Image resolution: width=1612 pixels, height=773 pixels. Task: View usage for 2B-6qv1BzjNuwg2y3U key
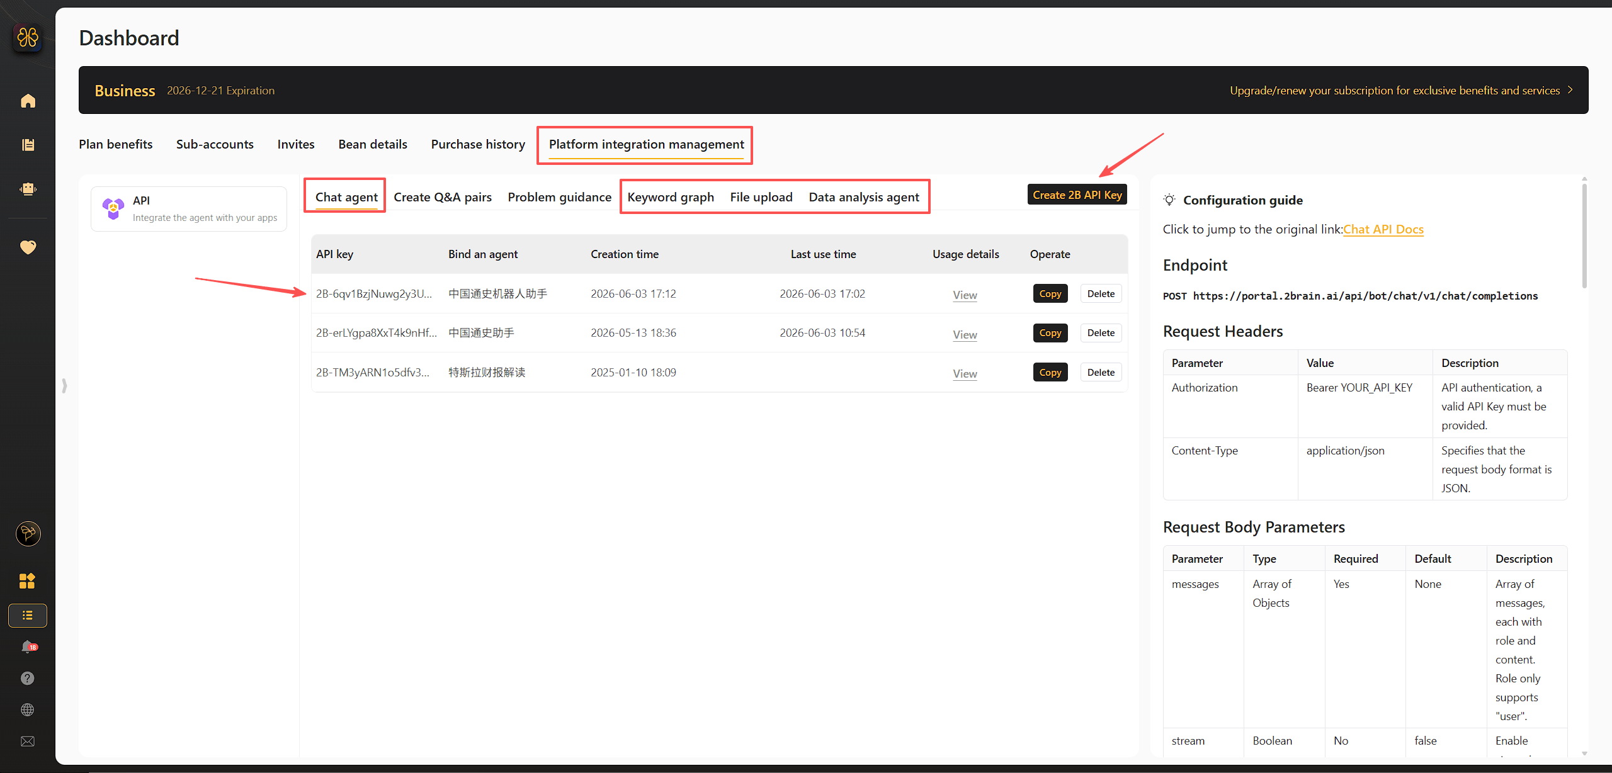(x=965, y=295)
